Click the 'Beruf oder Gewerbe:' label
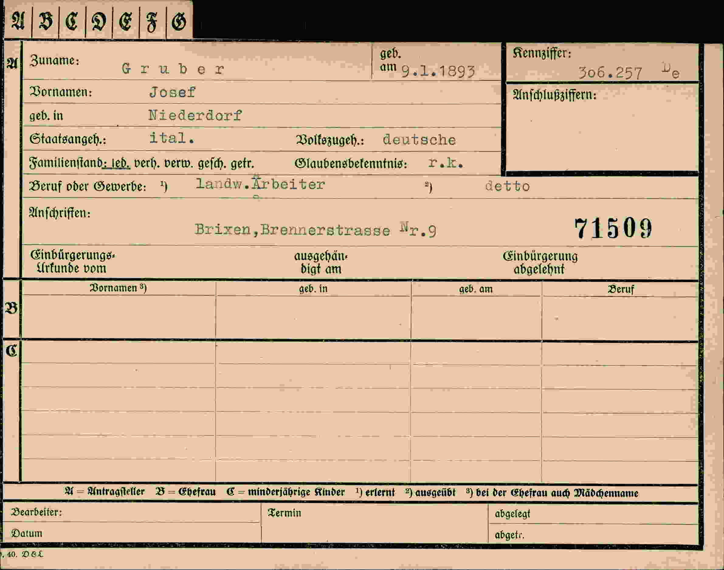The width and height of the screenshot is (724, 570). [x=88, y=187]
